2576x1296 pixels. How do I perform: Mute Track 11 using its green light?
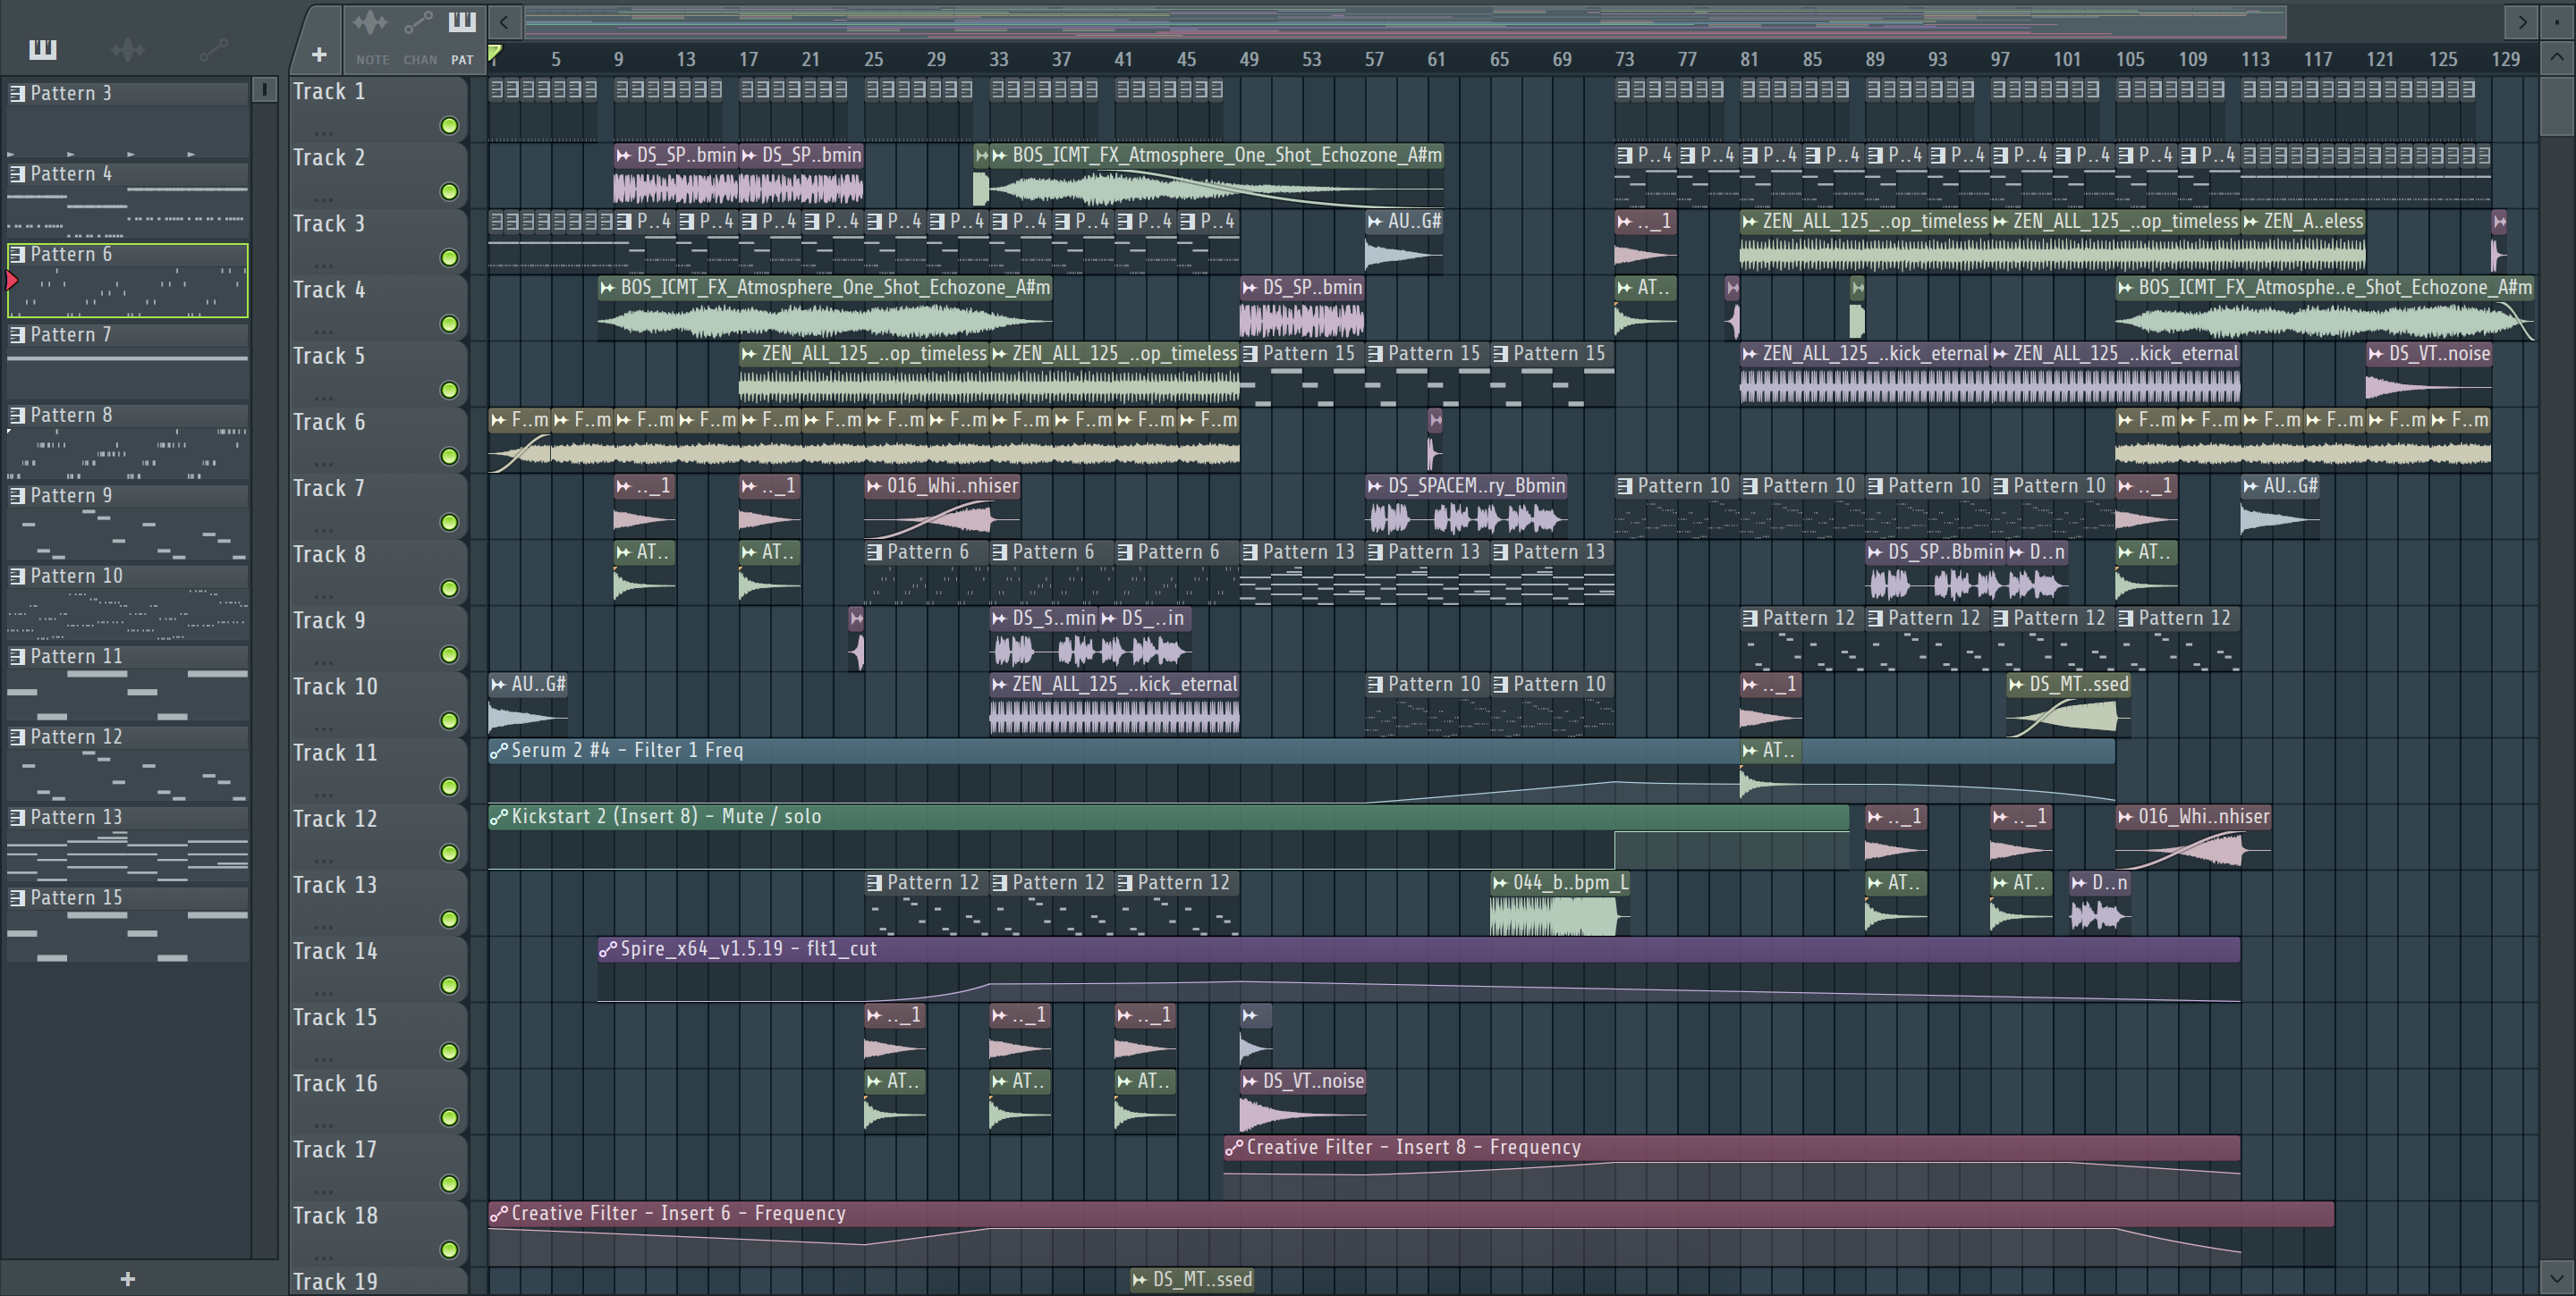click(x=449, y=787)
